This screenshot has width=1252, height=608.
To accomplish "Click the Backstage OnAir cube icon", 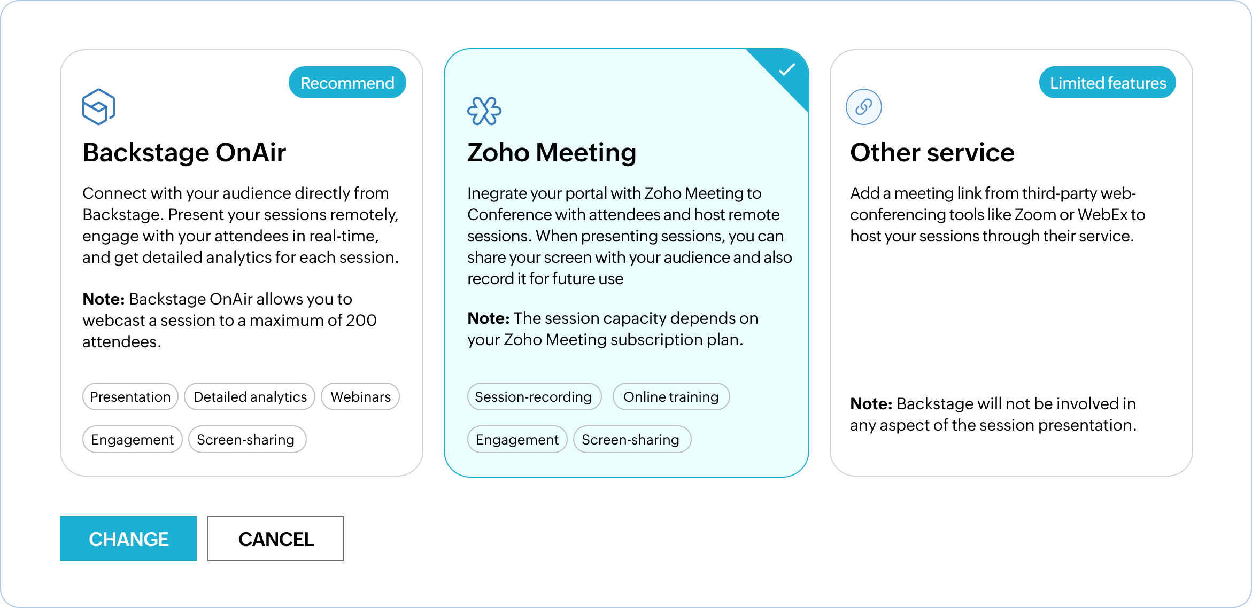I will point(98,107).
